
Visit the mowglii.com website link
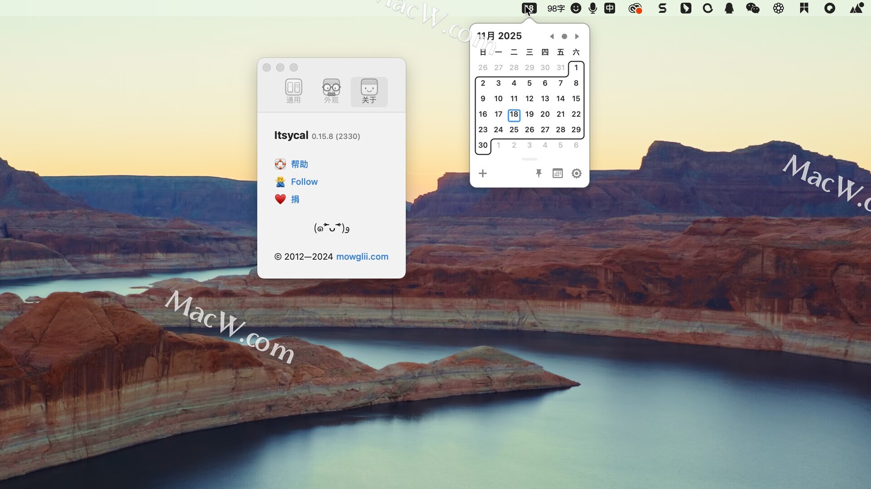pos(362,257)
